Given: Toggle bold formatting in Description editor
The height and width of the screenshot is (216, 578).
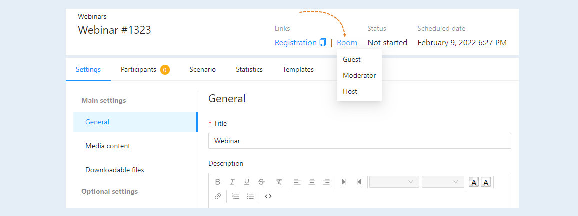Looking at the screenshot, I should (x=218, y=182).
